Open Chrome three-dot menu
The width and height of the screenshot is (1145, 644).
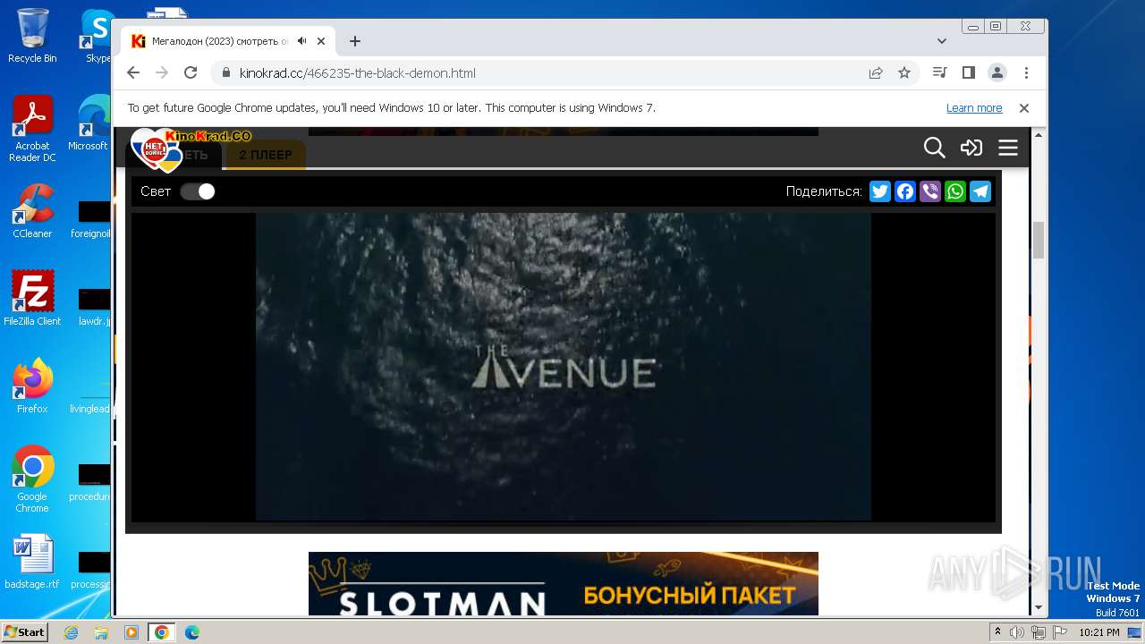[1026, 72]
